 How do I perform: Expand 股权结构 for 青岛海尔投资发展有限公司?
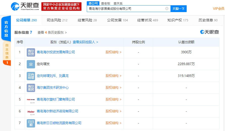pyautogui.click(x=113, y=52)
